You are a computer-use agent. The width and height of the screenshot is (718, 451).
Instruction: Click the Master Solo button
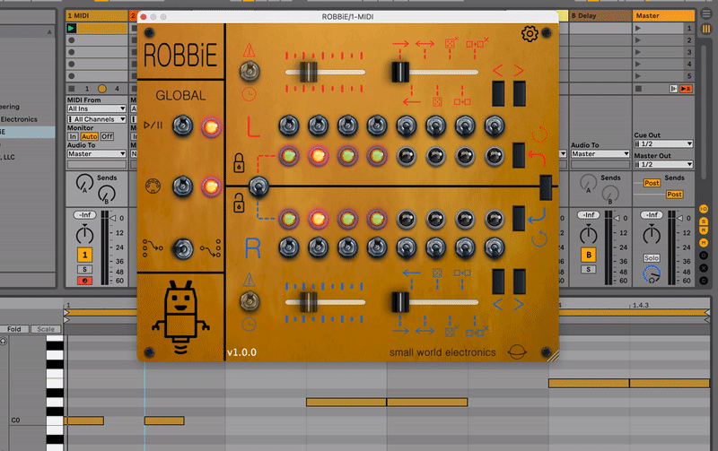click(x=652, y=258)
